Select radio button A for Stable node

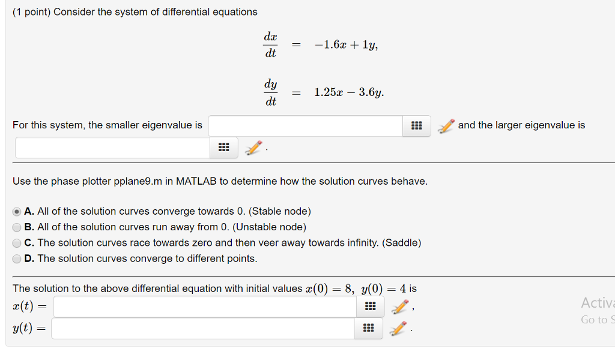17,211
